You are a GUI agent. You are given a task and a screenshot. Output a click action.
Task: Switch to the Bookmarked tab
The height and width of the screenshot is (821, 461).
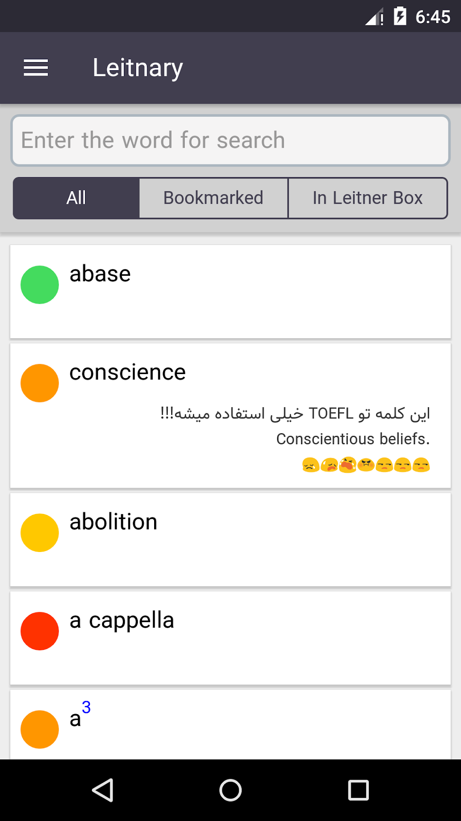[x=213, y=198]
